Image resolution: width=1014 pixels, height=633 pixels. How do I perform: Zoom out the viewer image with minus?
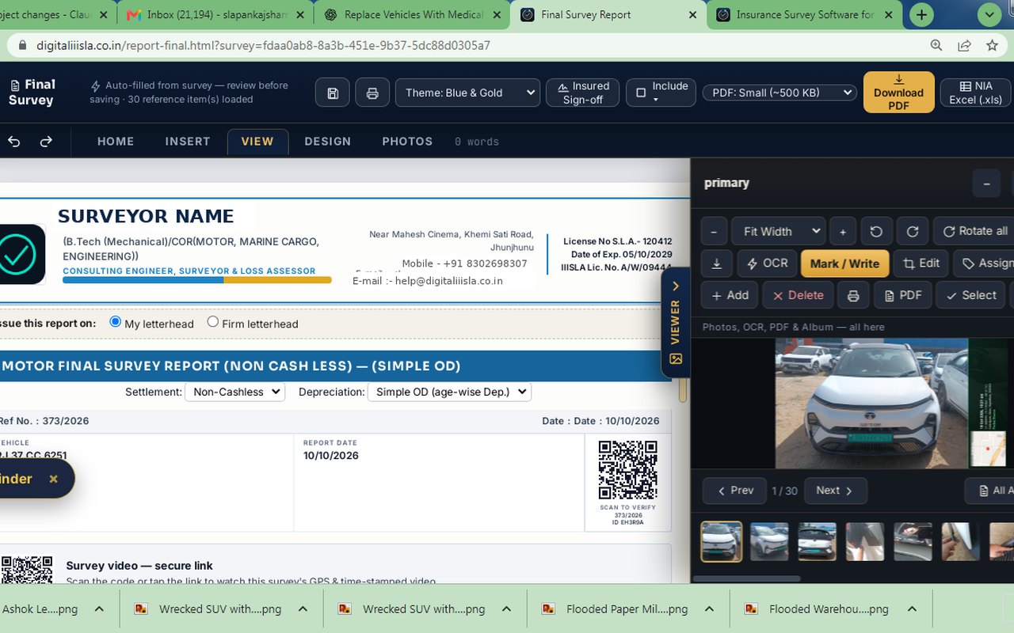pos(714,231)
